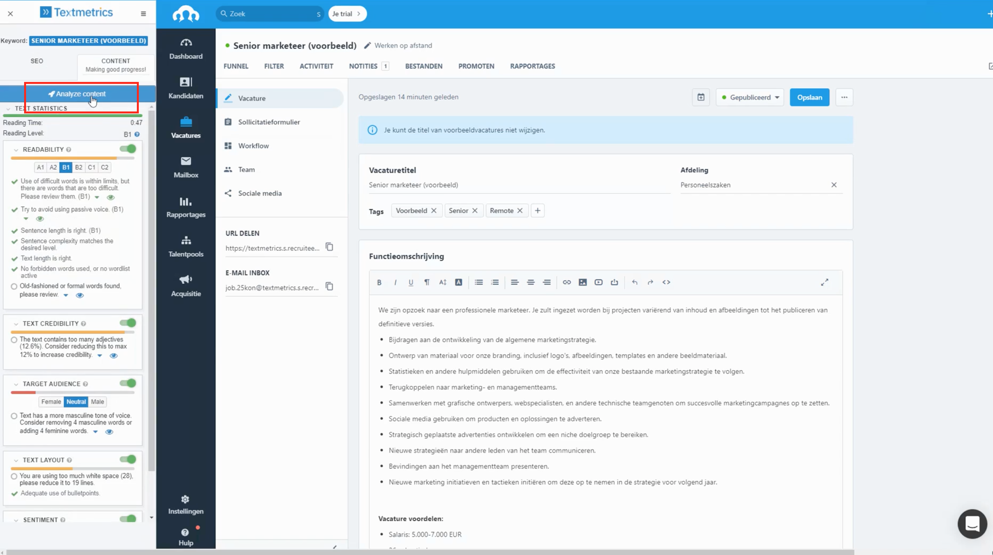This screenshot has width=993, height=555.
Task: Select reading level B2
Action: point(79,167)
